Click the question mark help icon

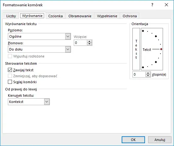(x=152, y=5)
